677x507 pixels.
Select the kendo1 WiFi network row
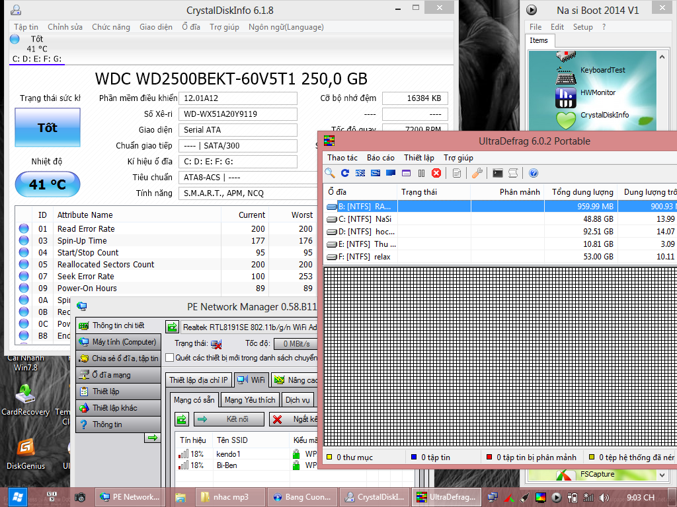coord(247,454)
